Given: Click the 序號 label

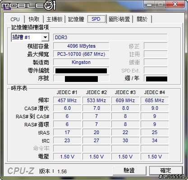Looking at the screenshot, I should (x=44, y=78).
